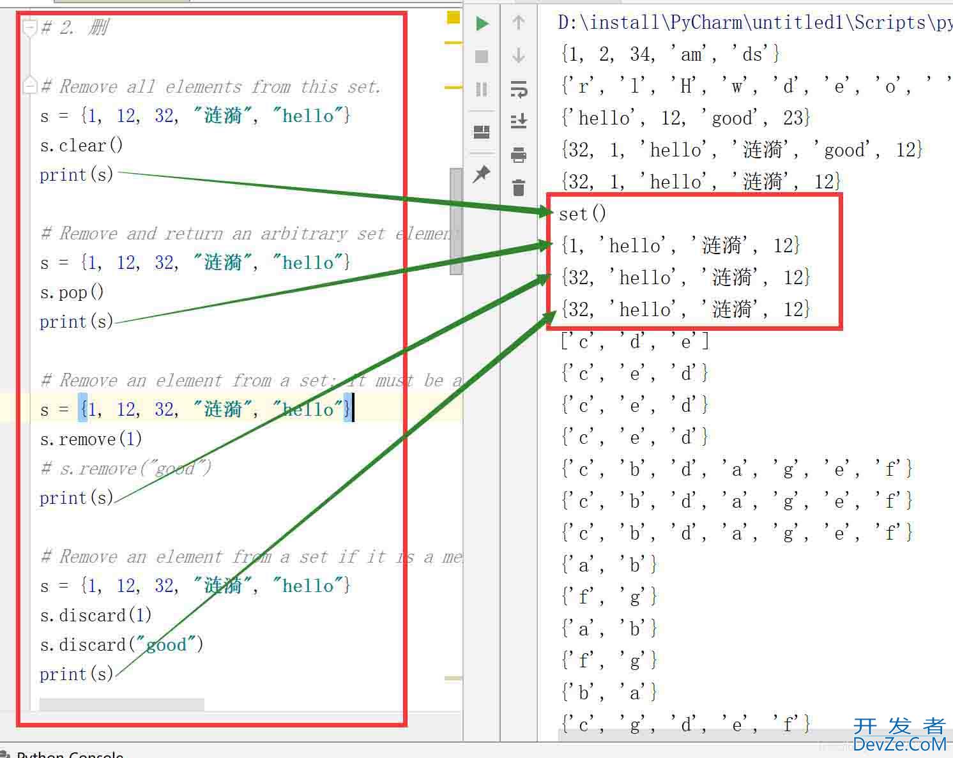Click the editor horizontal scrollbar thumb
953x758 pixels.
122,704
